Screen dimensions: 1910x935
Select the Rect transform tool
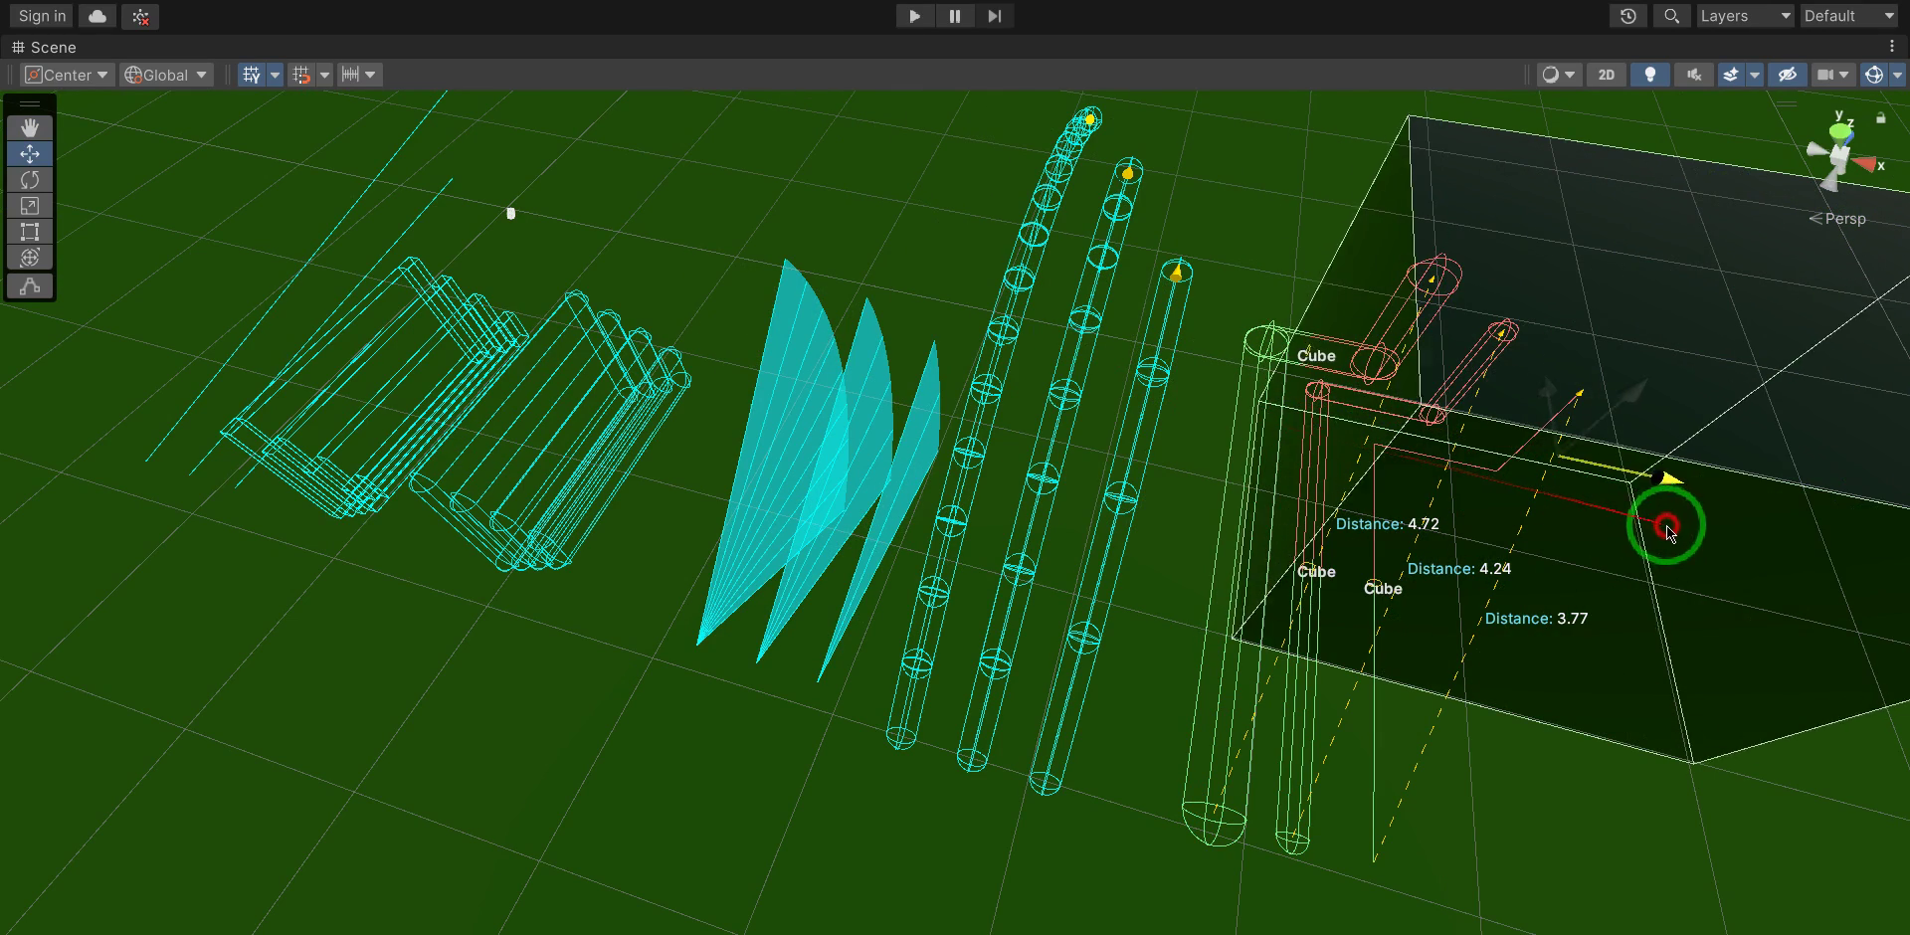pyautogui.click(x=30, y=231)
